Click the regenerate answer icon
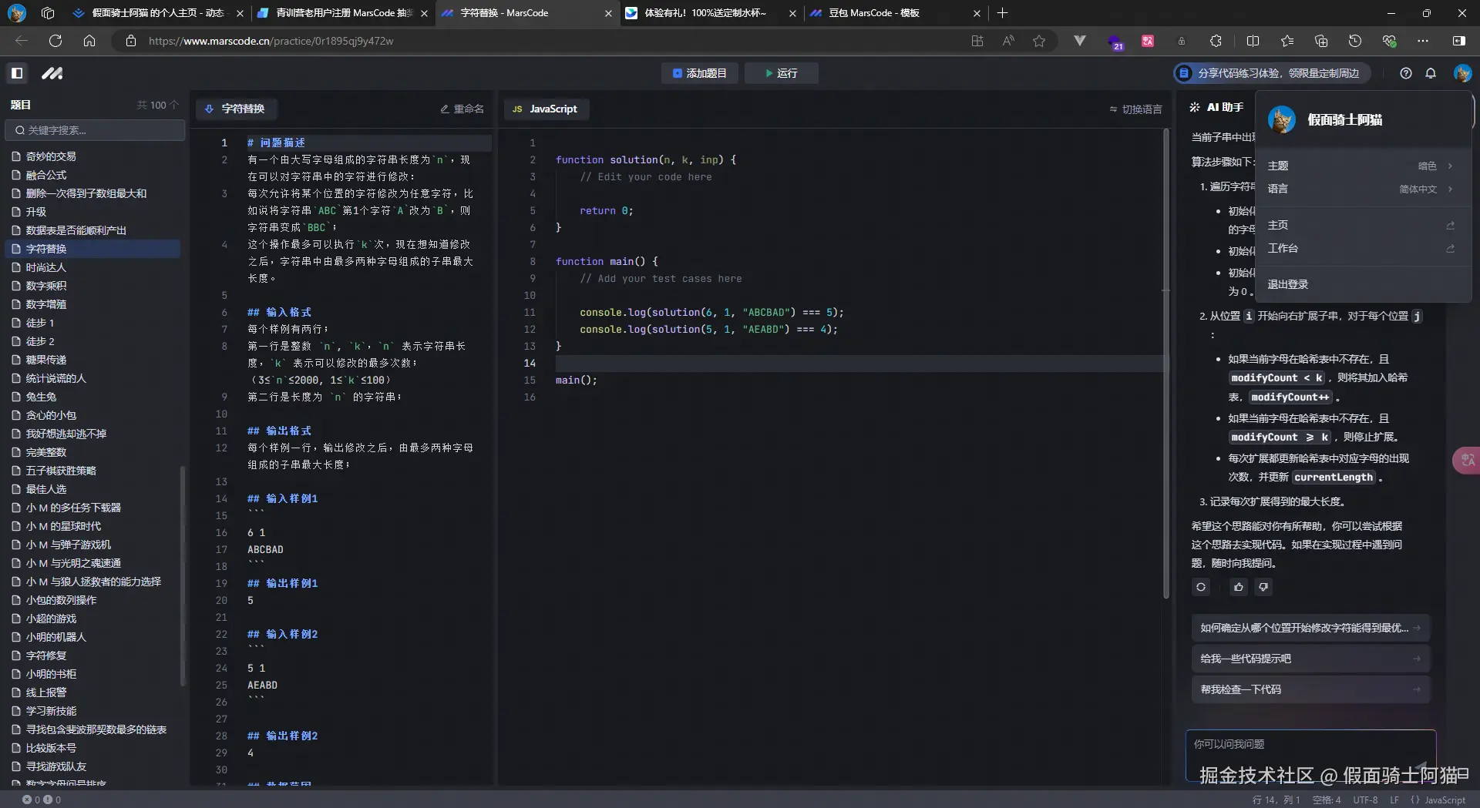1480x808 pixels. pyautogui.click(x=1201, y=587)
